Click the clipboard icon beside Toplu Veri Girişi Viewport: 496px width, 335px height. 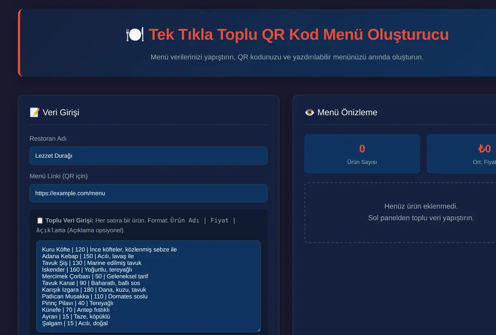(x=40, y=221)
